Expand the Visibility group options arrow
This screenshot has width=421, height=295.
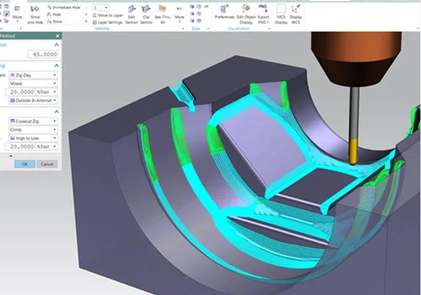[183, 28]
